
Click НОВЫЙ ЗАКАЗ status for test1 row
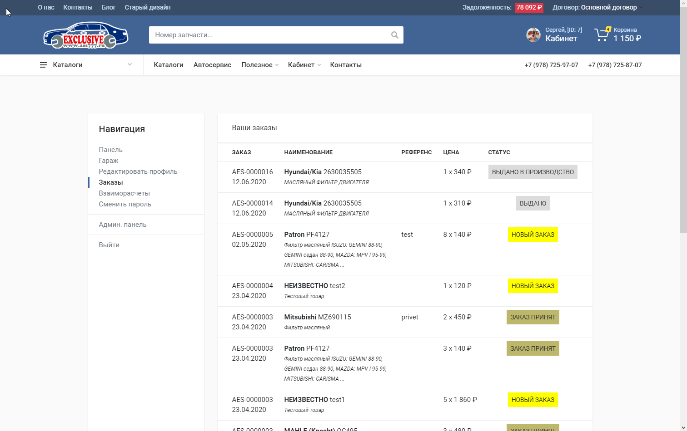point(533,400)
